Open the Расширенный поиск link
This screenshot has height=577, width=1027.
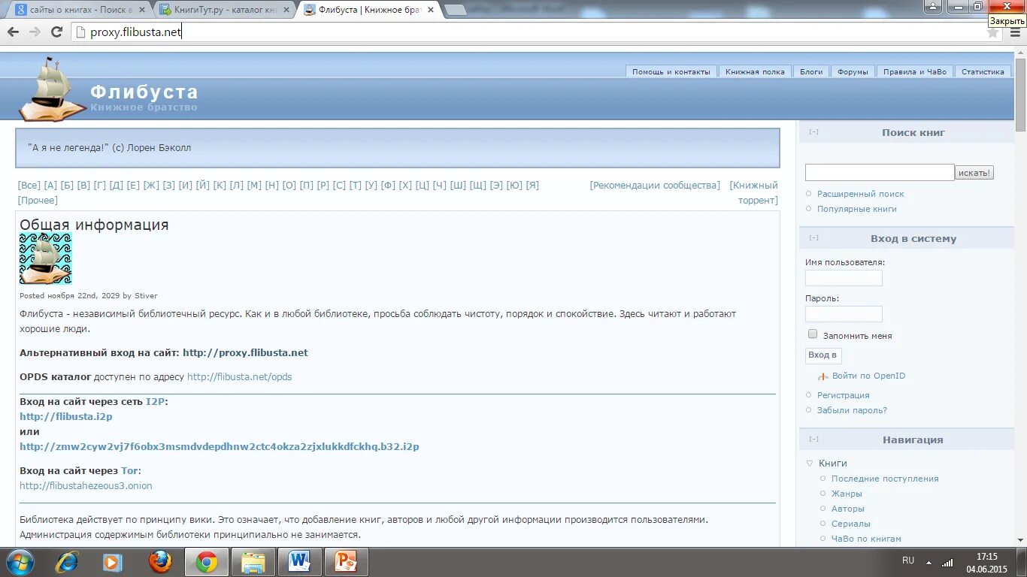861,194
